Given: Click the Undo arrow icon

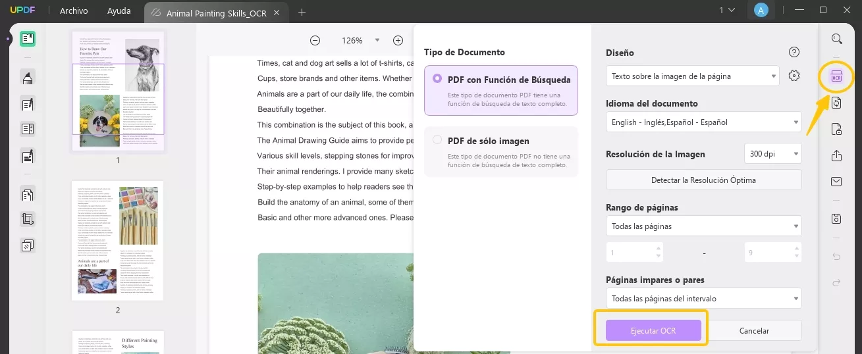Looking at the screenshot, I should point(836,257).
